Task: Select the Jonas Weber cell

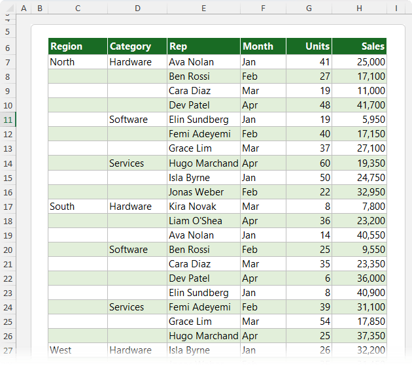Action: point(203,192)
